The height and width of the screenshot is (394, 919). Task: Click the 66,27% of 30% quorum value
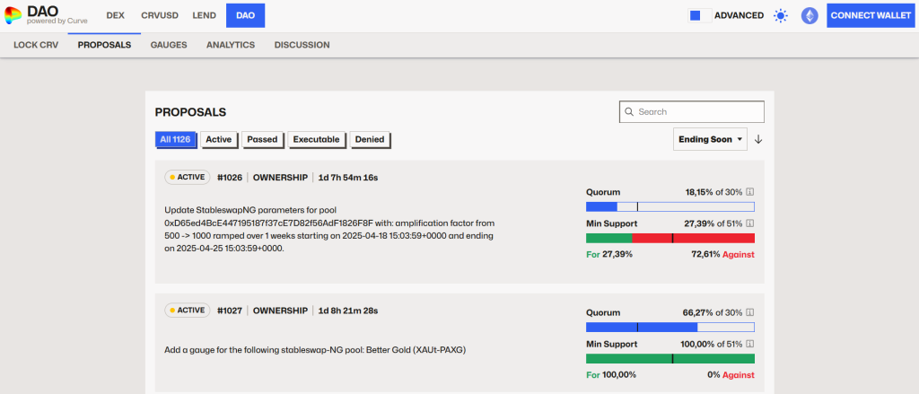(x=713, y=312)
